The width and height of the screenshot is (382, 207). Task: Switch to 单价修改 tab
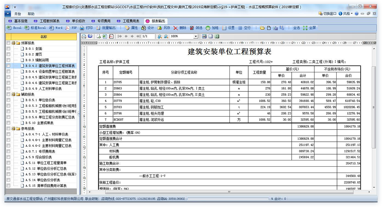pos(76,21)
